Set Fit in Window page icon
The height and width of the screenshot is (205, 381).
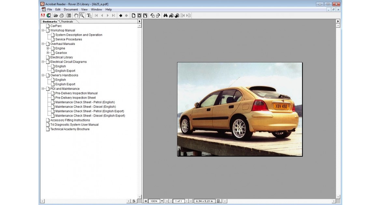point(139,16)
